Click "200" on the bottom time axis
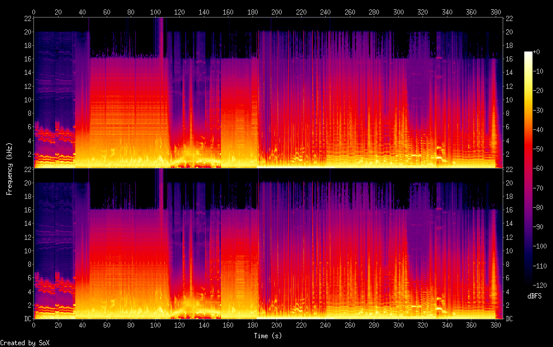The height and width of the screenshot is (347, 553). pos(276,325)
